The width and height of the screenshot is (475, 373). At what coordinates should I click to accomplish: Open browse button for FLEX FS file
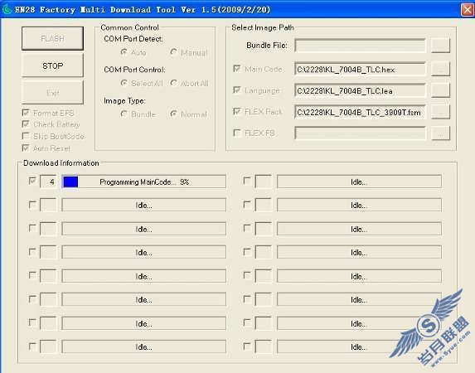pyautogui.click(x=440, y=133)
